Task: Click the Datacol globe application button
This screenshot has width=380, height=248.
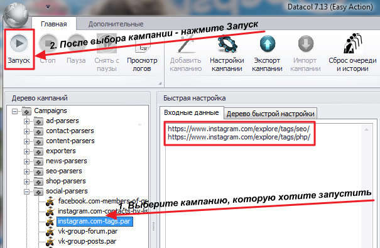Action: click(x=16, y=16)
